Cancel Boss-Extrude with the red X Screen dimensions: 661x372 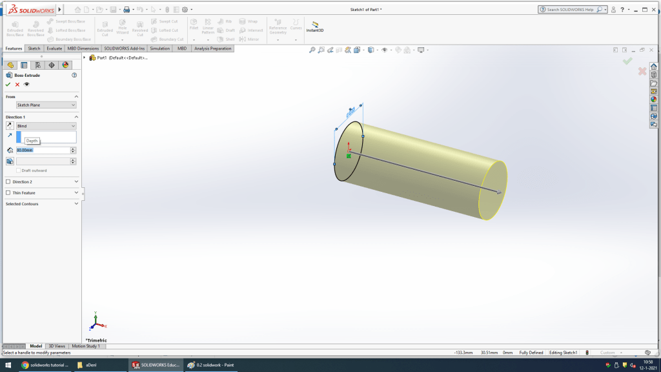17,85
